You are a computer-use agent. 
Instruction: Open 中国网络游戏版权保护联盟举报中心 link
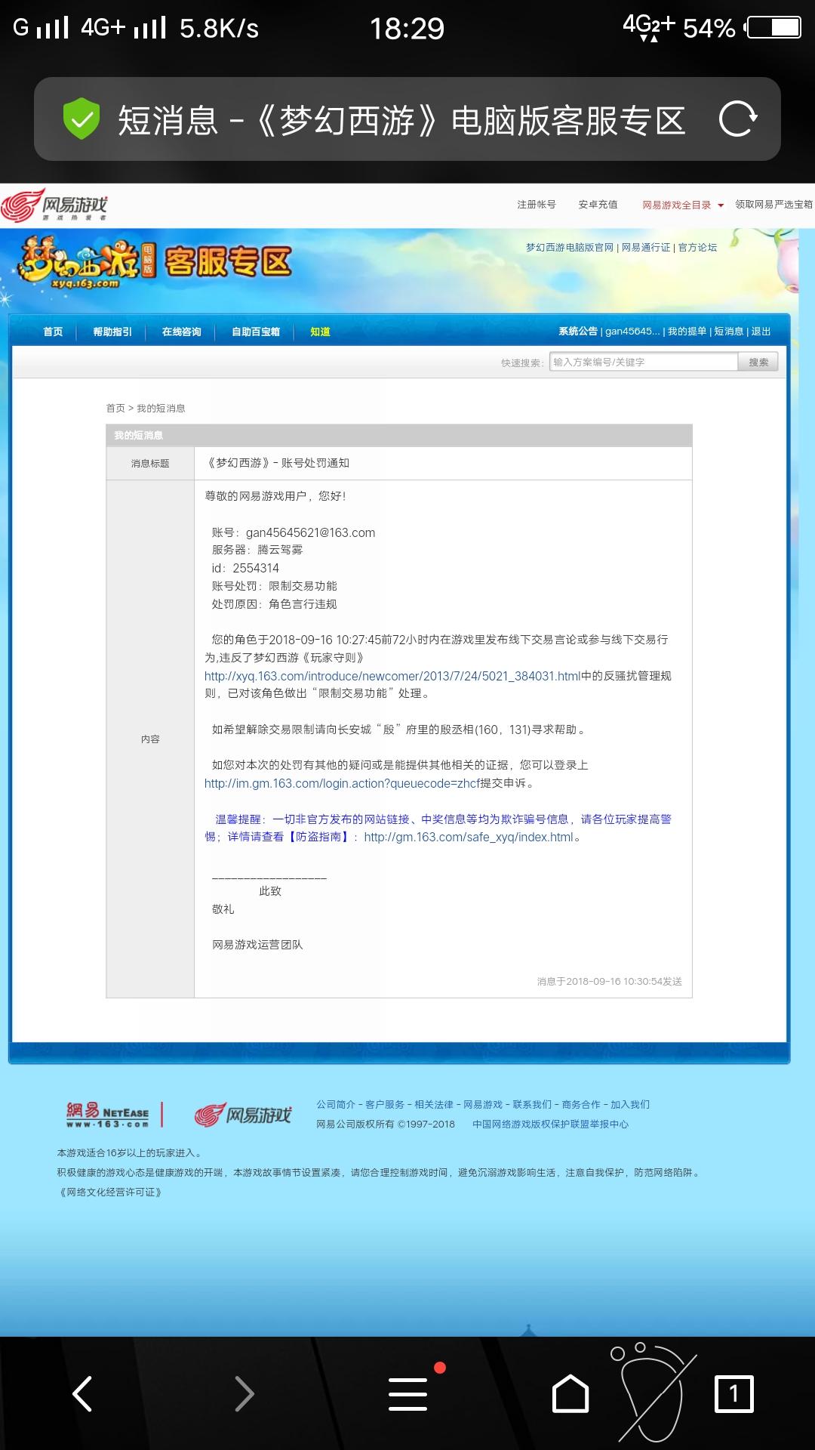[550, 1124]
